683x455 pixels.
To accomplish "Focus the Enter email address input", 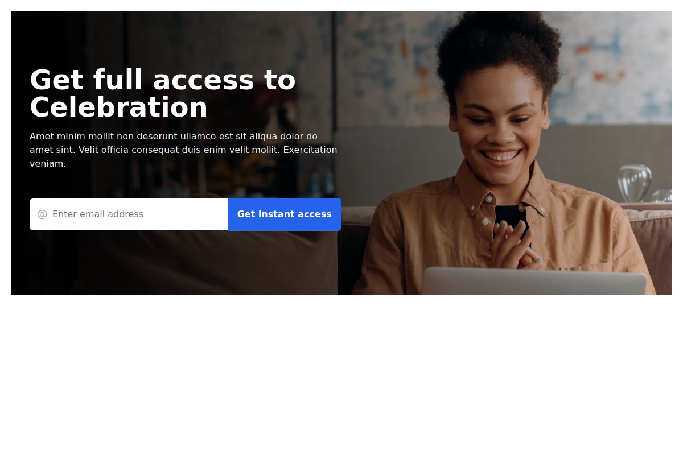I will pyautogui.click(x=129, y=214).
